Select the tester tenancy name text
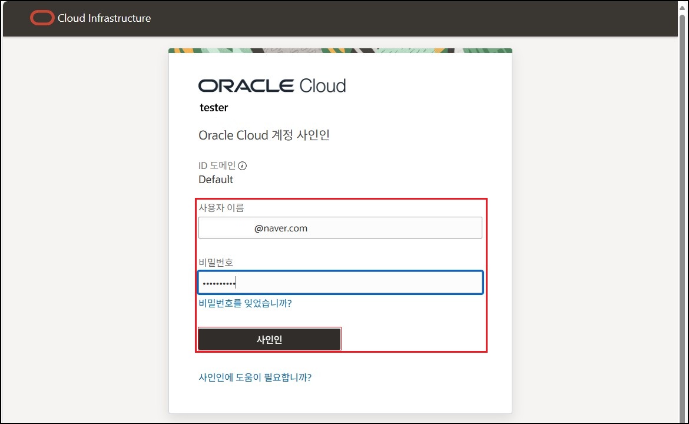The height and width of the screenshot is (424, 689). [214, 108]
